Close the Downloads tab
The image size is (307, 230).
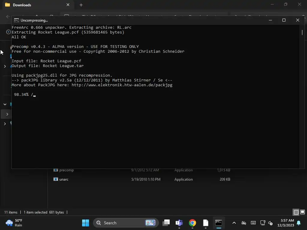(68, 5)
